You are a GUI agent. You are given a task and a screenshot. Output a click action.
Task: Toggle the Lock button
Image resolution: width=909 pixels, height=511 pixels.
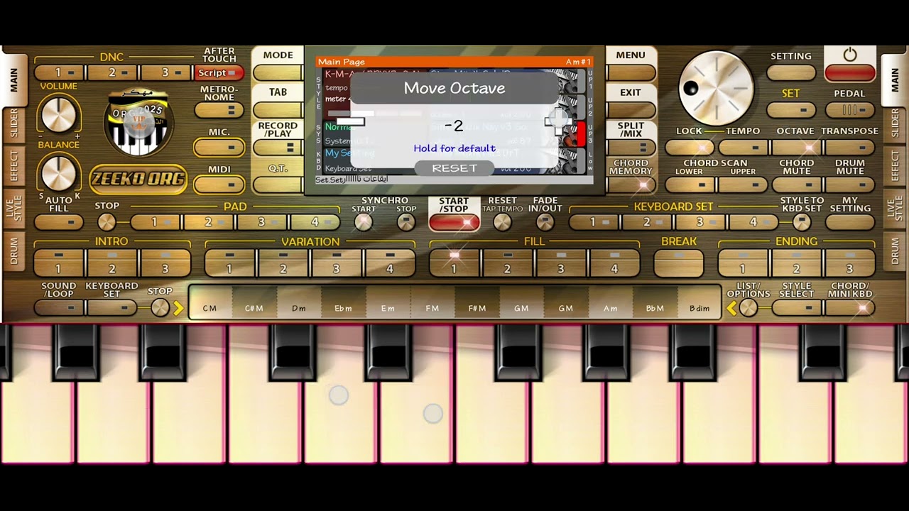(x=689, y=148)
